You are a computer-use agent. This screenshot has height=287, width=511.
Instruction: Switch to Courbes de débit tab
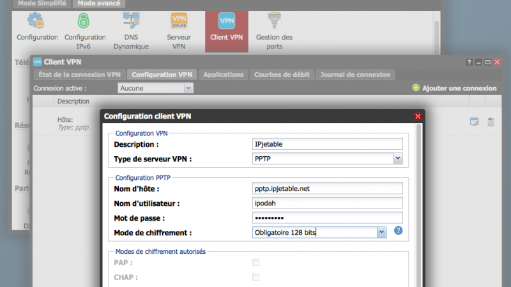pos(281,75)
